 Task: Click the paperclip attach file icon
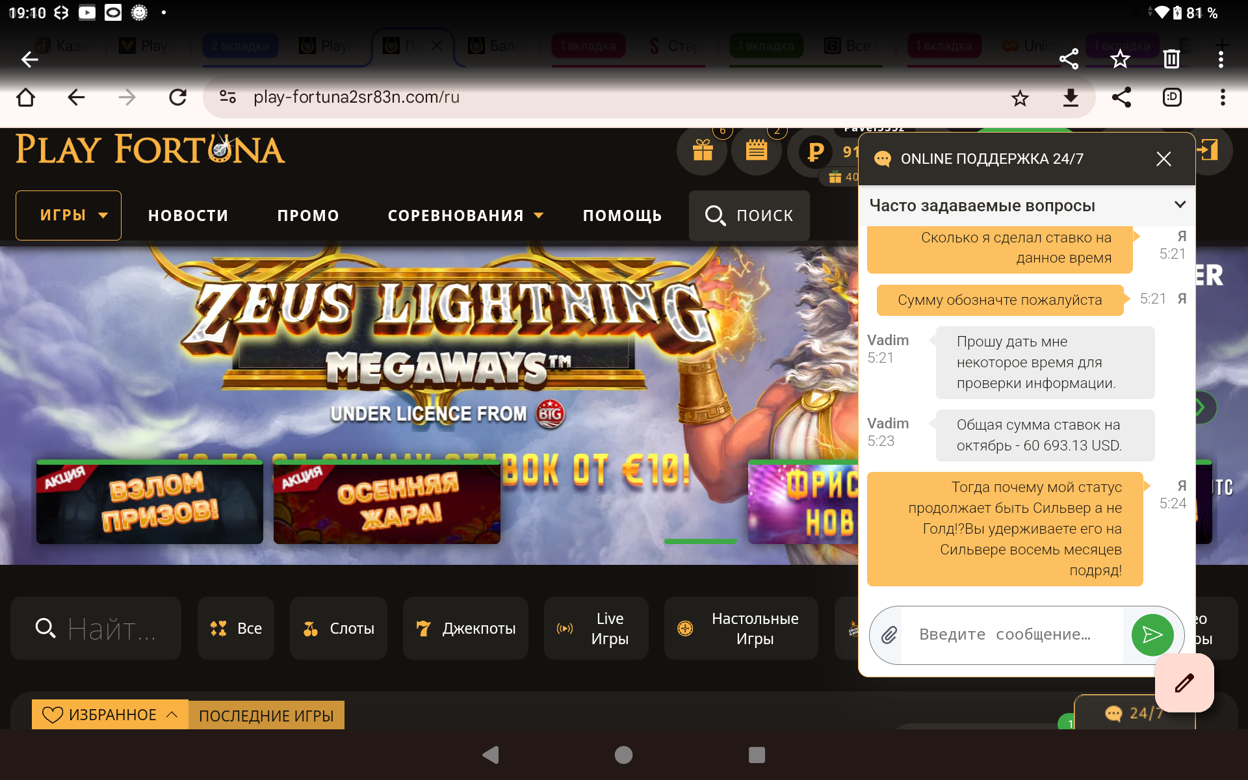[889, 635]
